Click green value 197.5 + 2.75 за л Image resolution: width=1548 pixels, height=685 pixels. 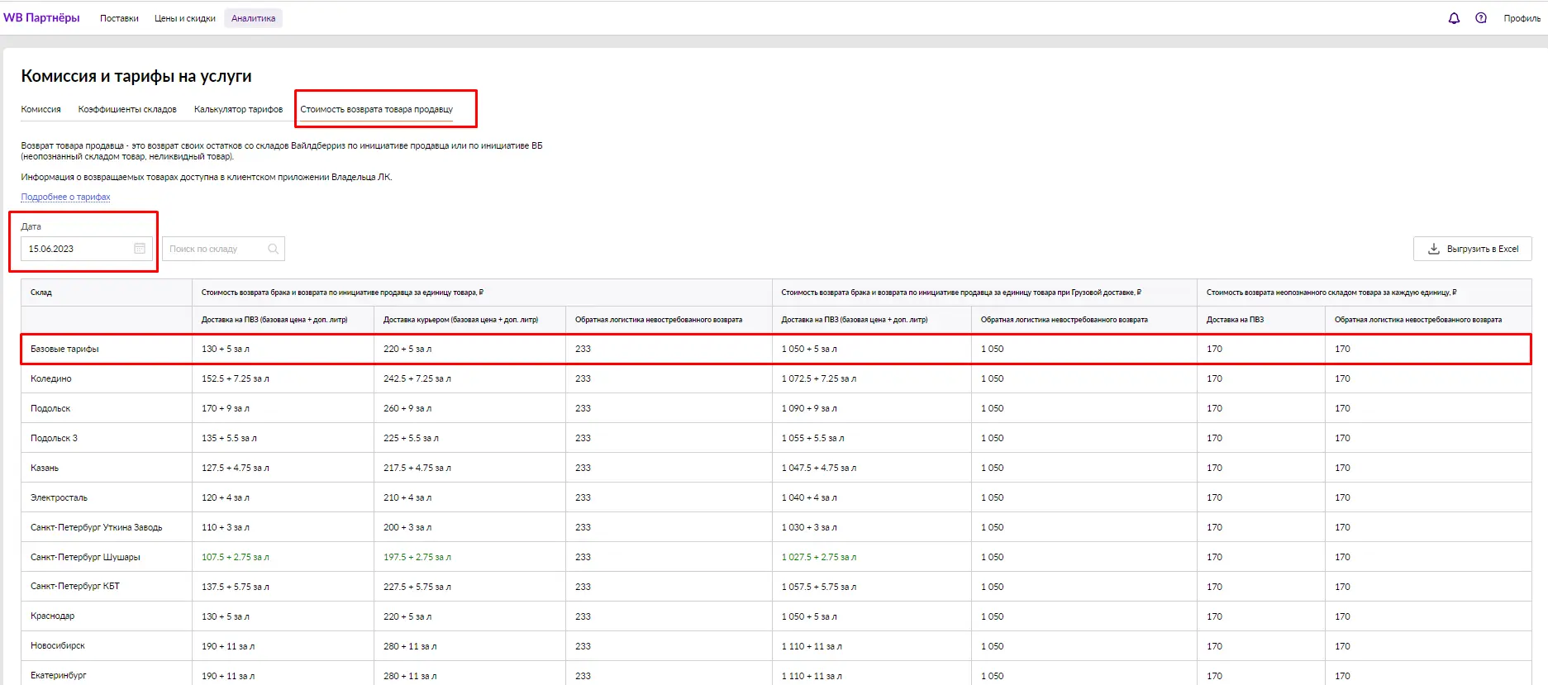click(x=417, y=557)
